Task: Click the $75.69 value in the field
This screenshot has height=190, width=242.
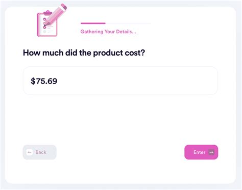Action: tap(44, 81)
